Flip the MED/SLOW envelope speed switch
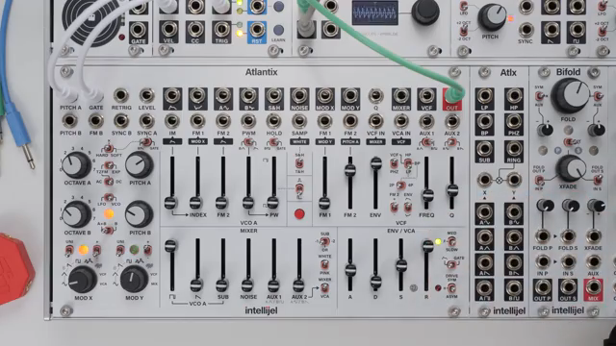This screenshot has width=616, height=346. 451,241
